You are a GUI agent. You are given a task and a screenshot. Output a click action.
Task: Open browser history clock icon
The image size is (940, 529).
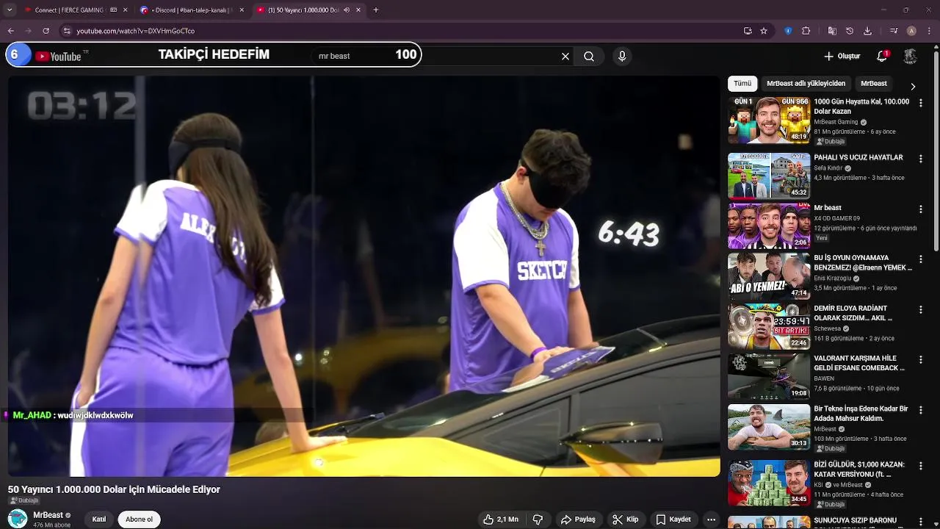tap(850, 31)
